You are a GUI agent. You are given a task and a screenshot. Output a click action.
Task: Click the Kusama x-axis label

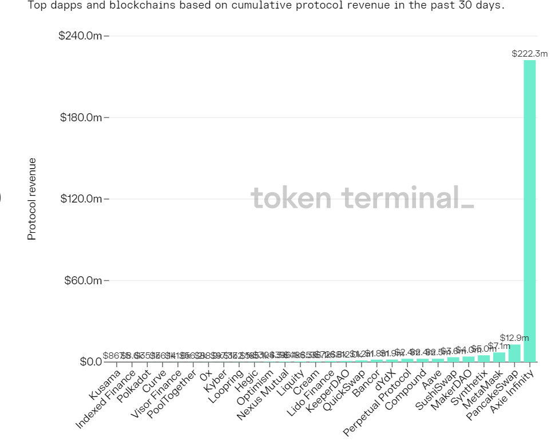coord(106,385)
